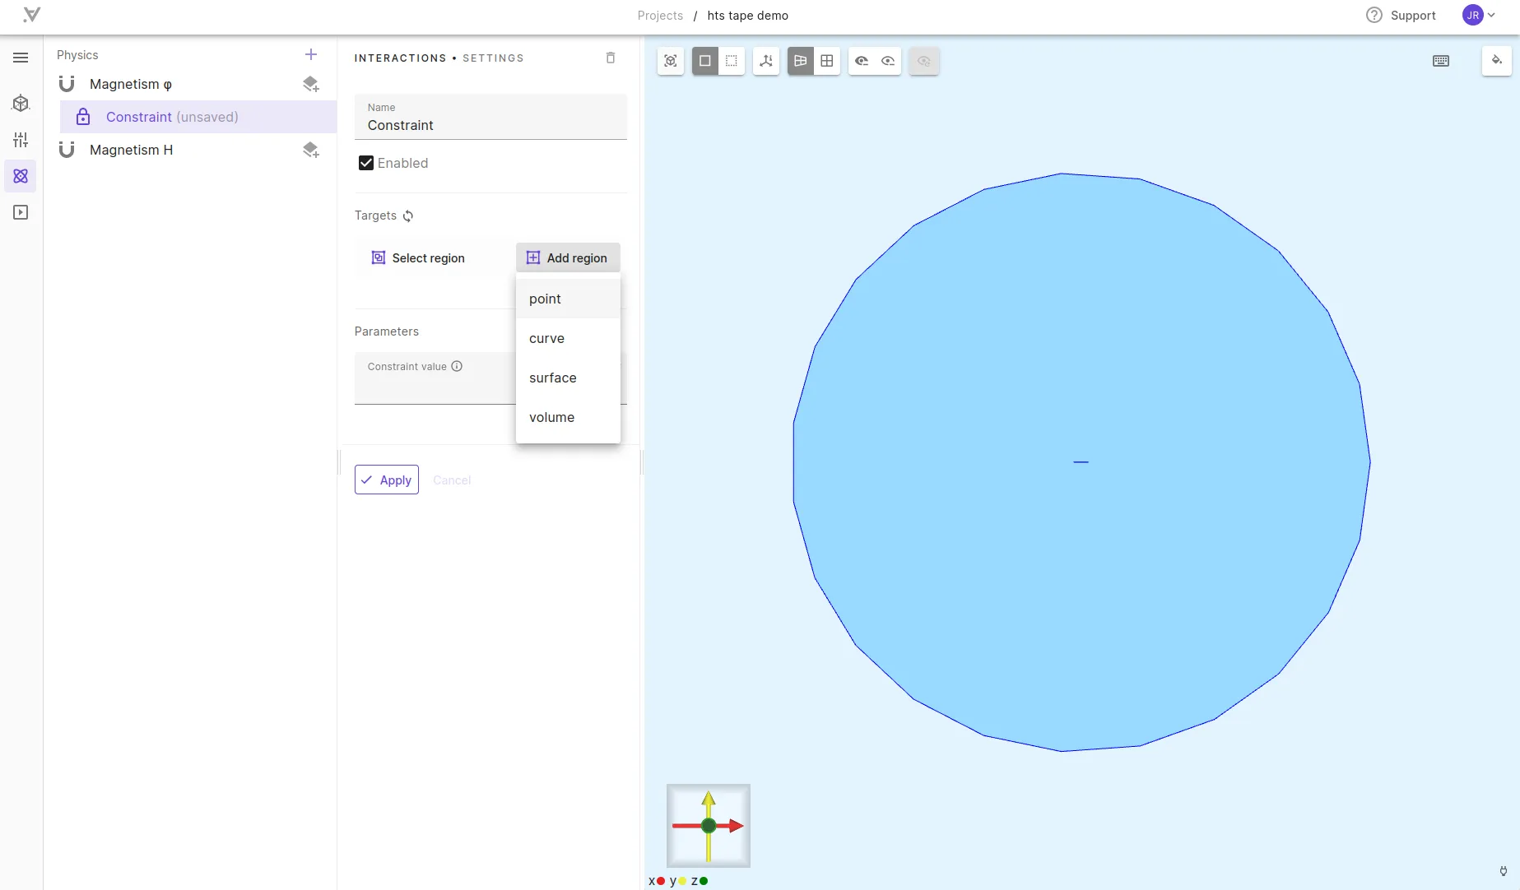The width and height of the screenshot is (1520, 890).
Task: Open the geometry cube section in sidebar
Action: point(21,104)
